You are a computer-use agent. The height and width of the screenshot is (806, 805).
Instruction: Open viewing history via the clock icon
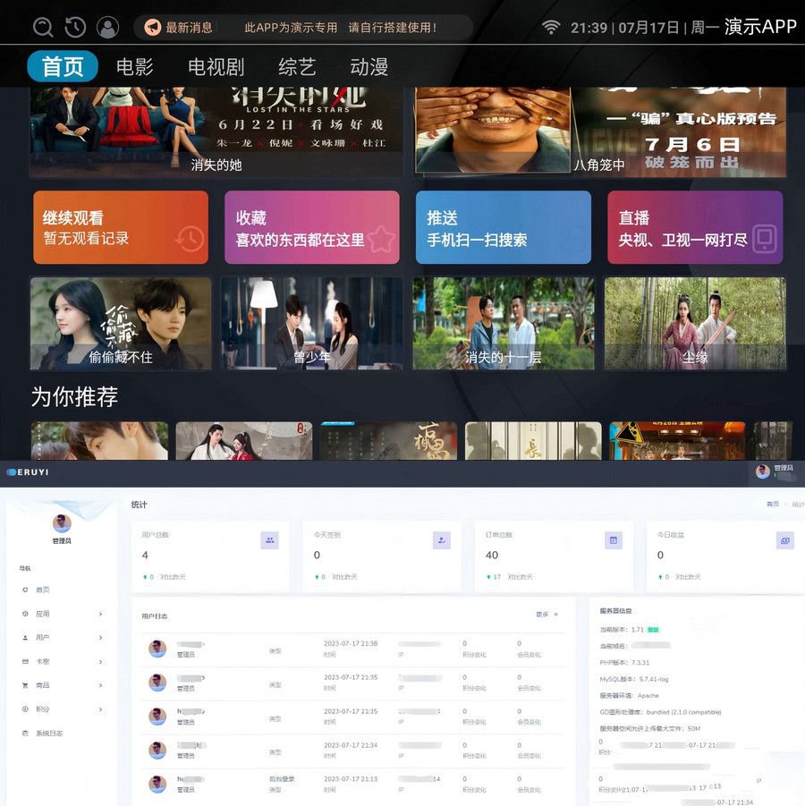tap(75, 27)
